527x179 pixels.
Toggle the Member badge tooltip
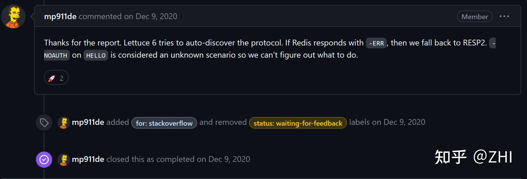coord(474,17)
